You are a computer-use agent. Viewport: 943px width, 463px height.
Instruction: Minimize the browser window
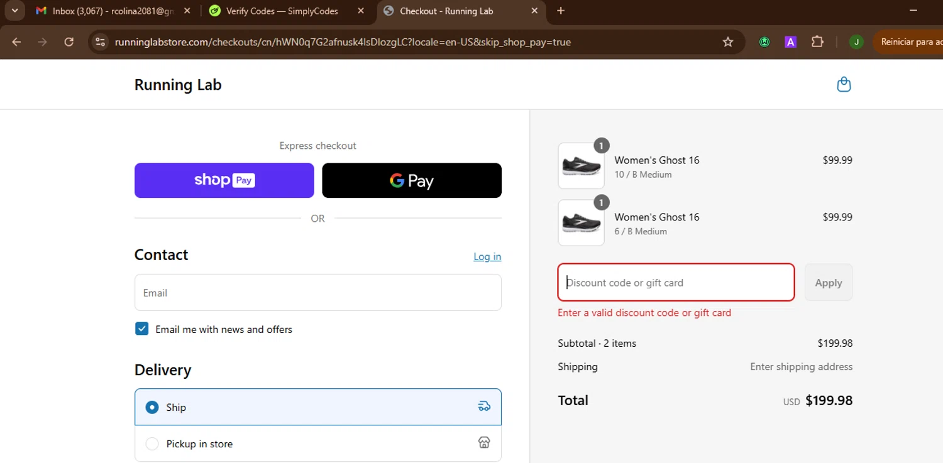pyautogui.click(x=913, y=11)
